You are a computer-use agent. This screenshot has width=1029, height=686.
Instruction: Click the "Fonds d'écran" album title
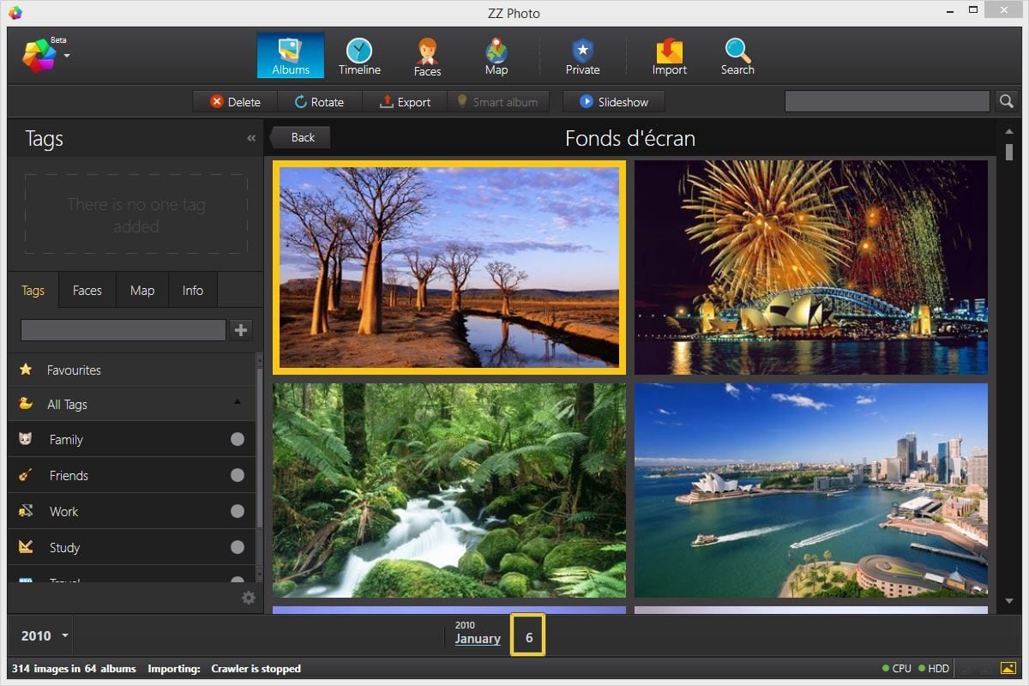[x=630, y=138]
